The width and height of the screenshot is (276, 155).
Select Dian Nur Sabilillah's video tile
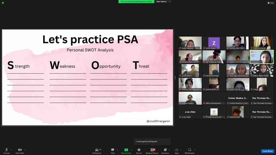click(238, 71)
